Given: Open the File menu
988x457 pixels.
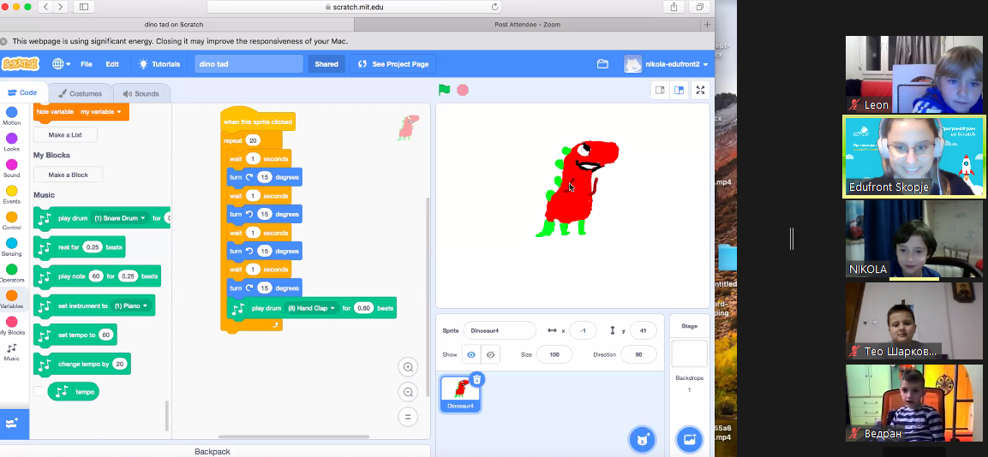Looking at the screenshot, I should click(x=87, y=64).
